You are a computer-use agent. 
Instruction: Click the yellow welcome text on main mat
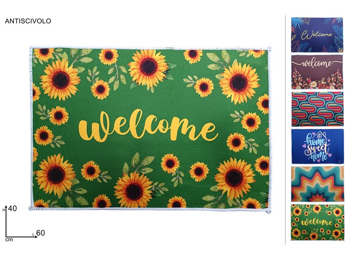(x=148, y=126)
